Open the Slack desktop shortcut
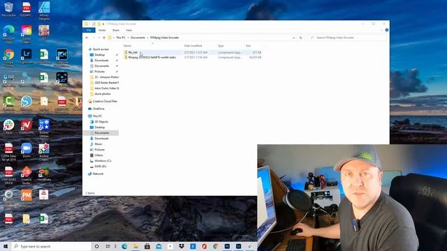 8,127
